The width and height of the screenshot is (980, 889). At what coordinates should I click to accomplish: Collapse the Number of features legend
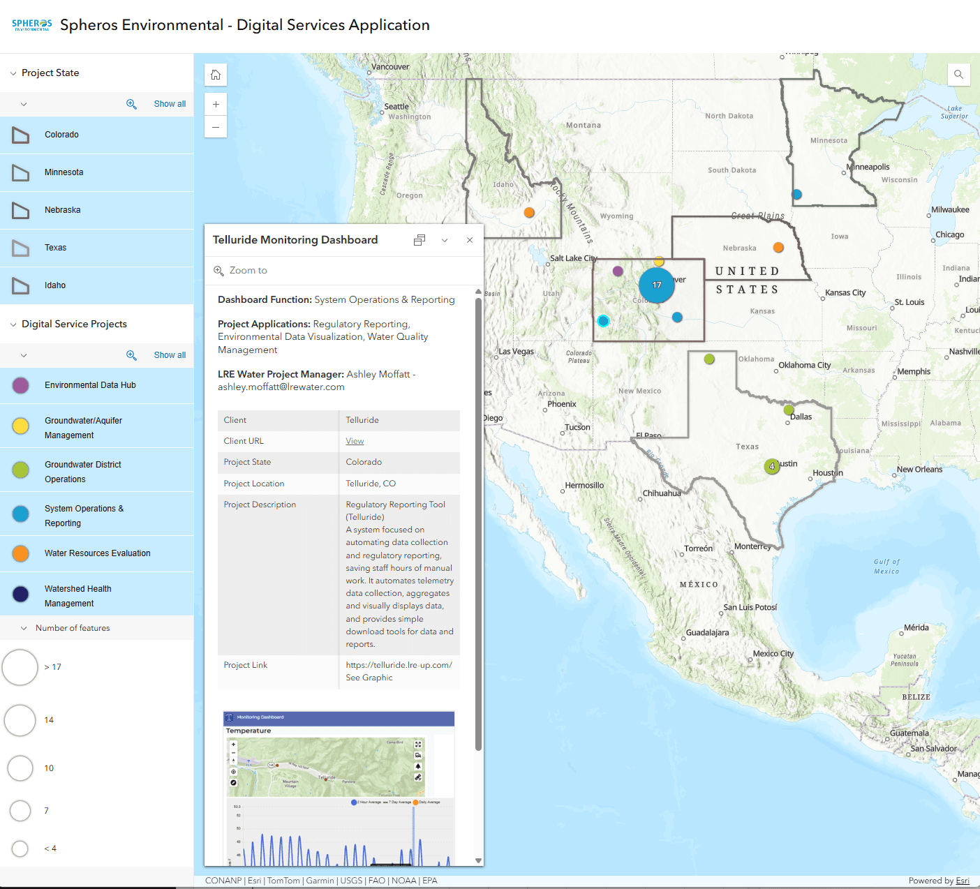[x=24, y=628]
